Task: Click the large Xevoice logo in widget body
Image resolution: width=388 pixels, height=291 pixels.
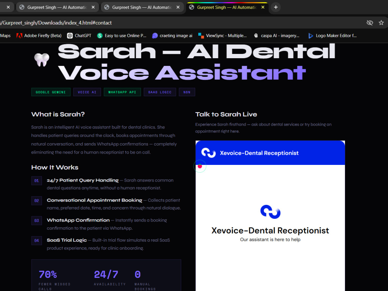Action: 270,212
